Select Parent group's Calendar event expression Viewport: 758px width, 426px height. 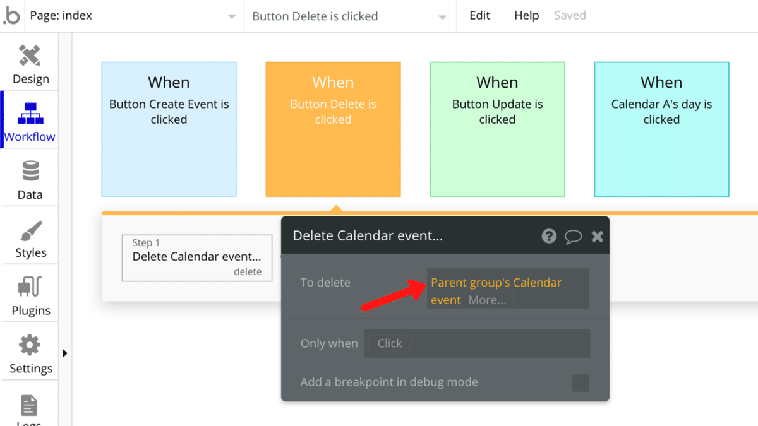click(496, 283)
